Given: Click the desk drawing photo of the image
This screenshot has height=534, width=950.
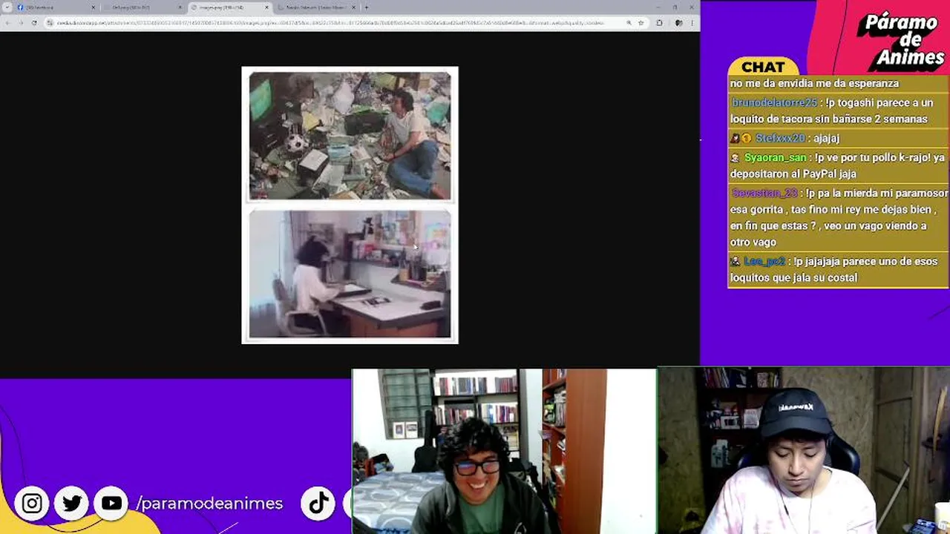Looking at the screenshot, I should (350, 274).
